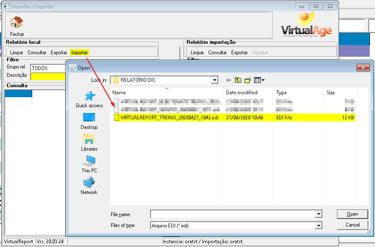Sort by Type column header

(x=298, y=93)
